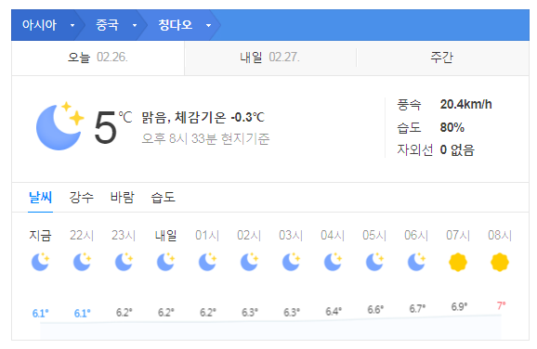Select the 날씨 tab
This screenshot has width=537, height=349.
(40, 198)
